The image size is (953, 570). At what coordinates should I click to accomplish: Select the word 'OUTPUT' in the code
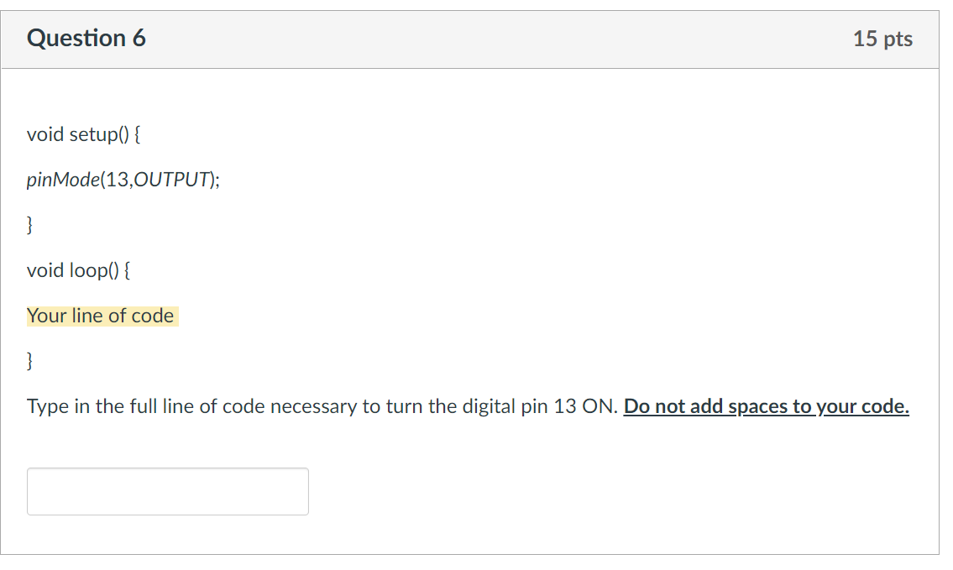pyautogui.click(x=170, y=179)
